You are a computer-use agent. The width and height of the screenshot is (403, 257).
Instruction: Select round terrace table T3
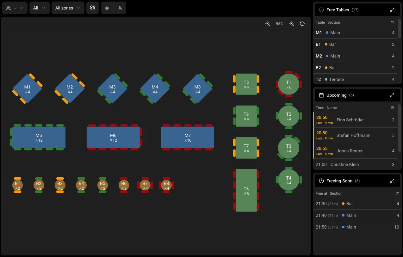click(x=288, y=148)
